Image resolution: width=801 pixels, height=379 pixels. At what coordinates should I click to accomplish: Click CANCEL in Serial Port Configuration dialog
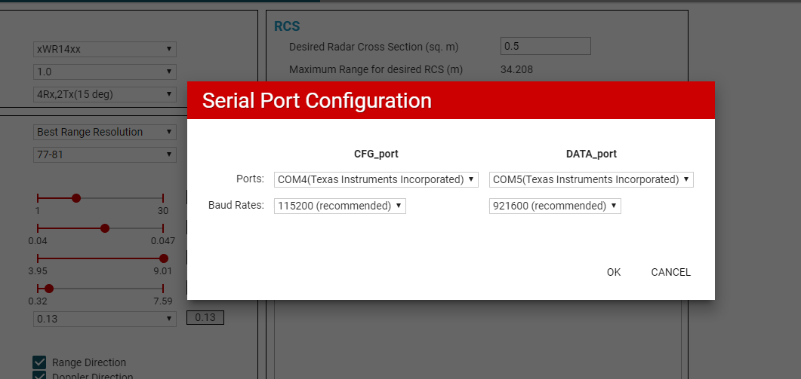(x=670, y=272)
